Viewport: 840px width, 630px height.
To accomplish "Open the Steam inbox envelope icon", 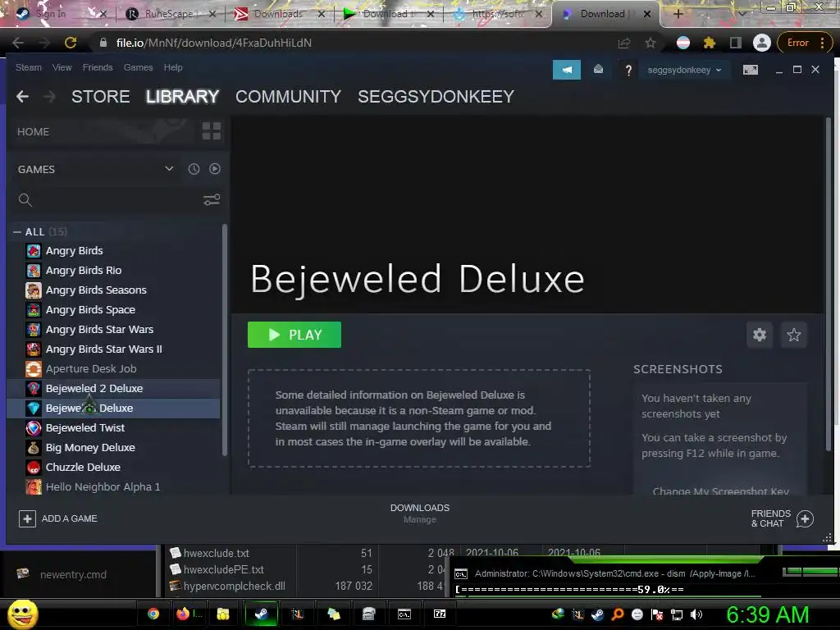I will 598,70.
